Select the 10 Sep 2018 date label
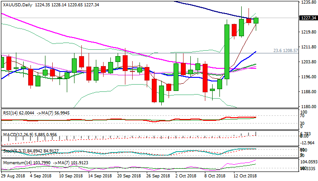Viewport: 318px width, 181px height. pyautogui.click(x=71, y=176)
